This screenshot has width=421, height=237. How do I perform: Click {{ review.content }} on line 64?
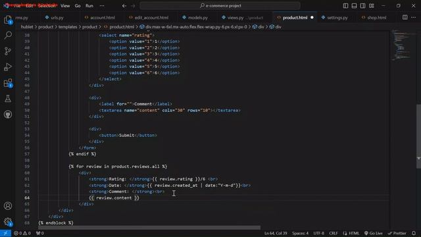click(114, 197)
